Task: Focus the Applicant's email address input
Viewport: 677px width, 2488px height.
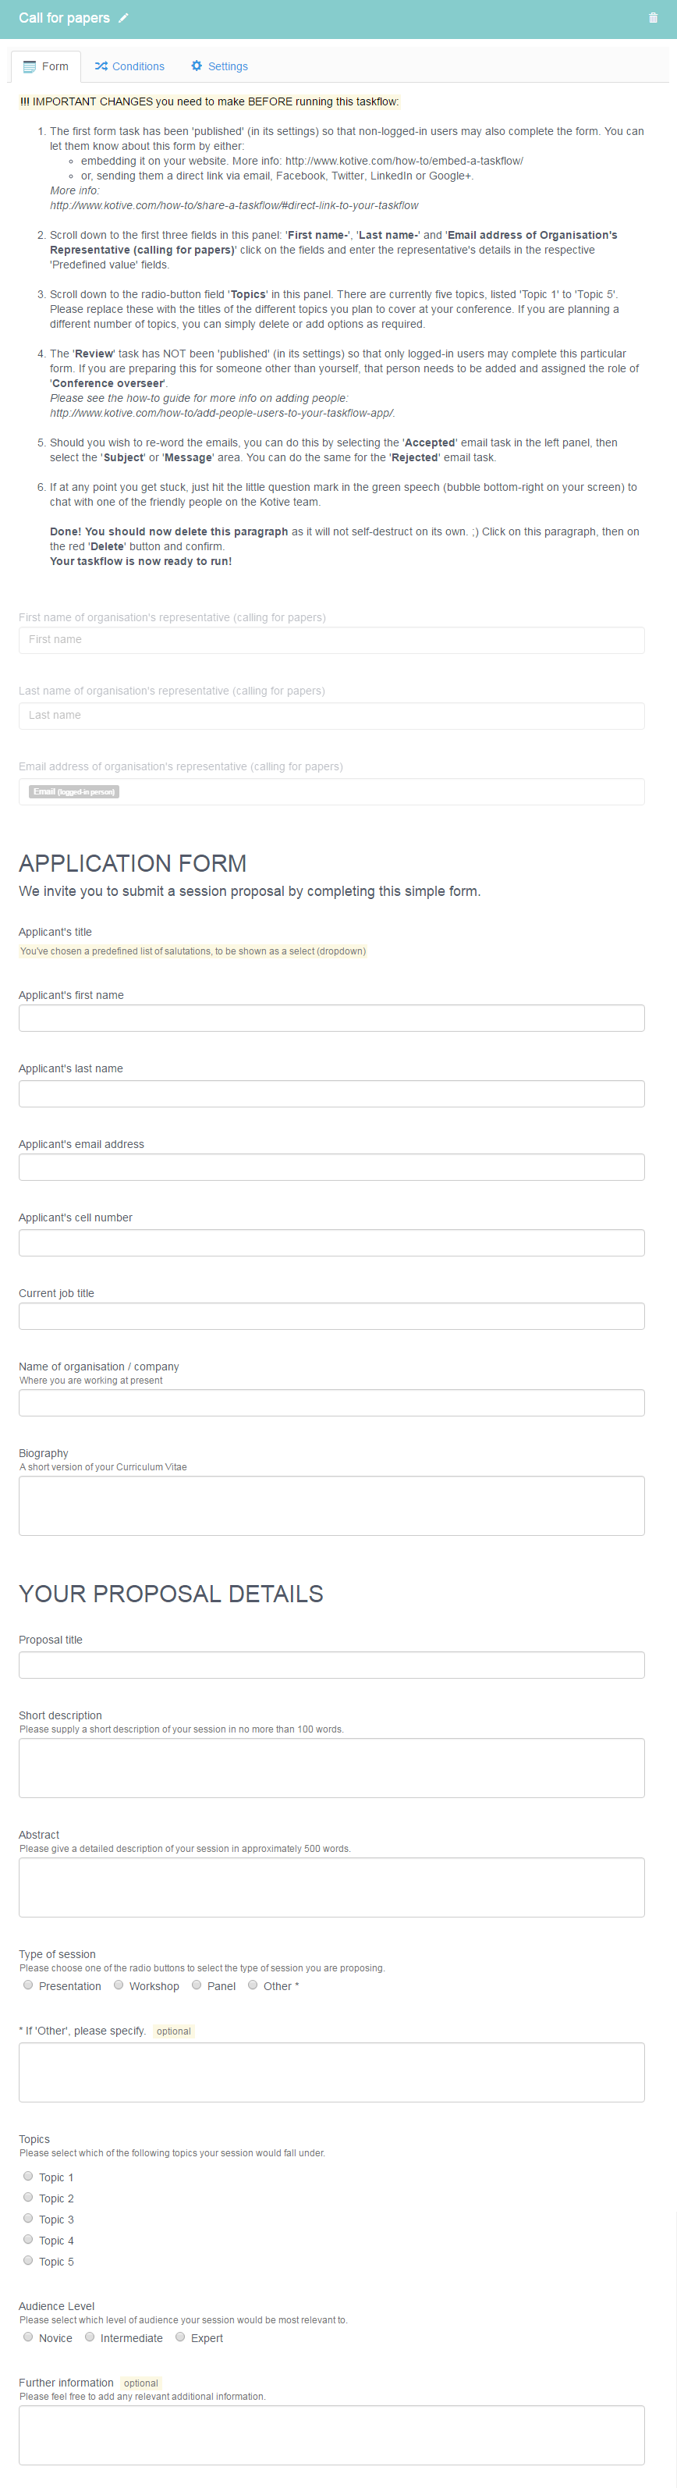Action: (331, 1167)
